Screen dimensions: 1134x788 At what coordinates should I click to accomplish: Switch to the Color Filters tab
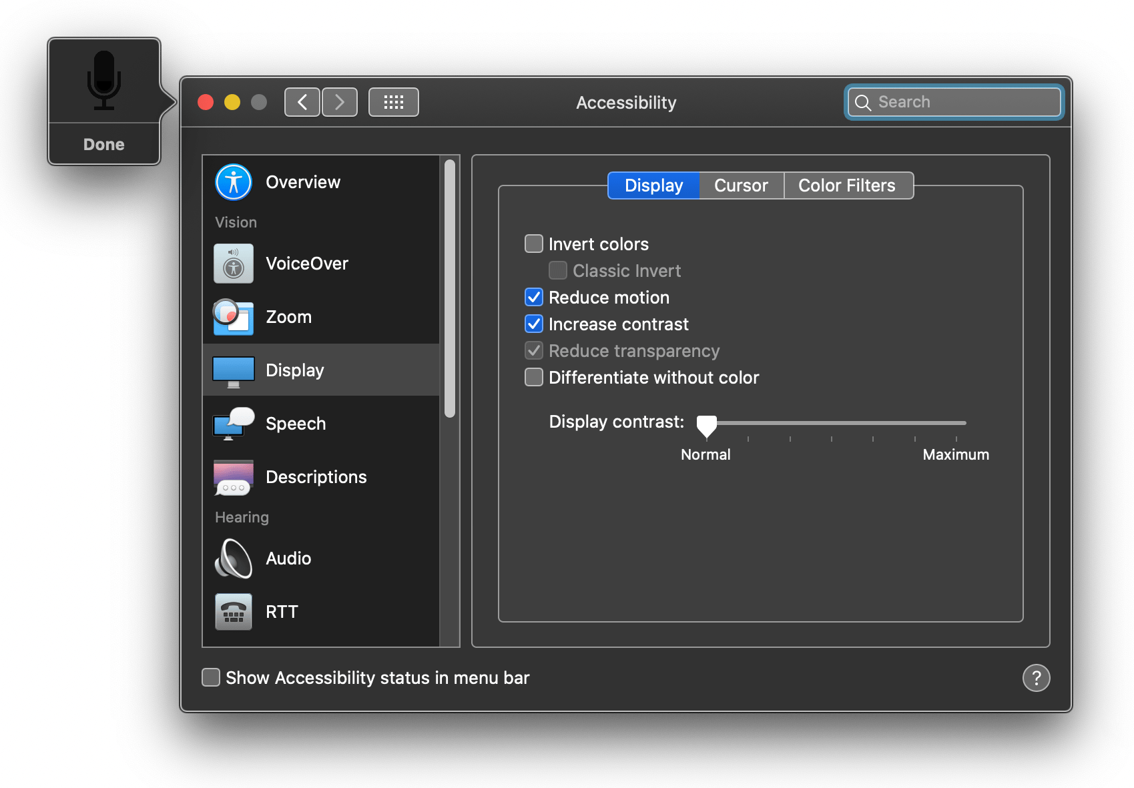(x=846, y=185)
